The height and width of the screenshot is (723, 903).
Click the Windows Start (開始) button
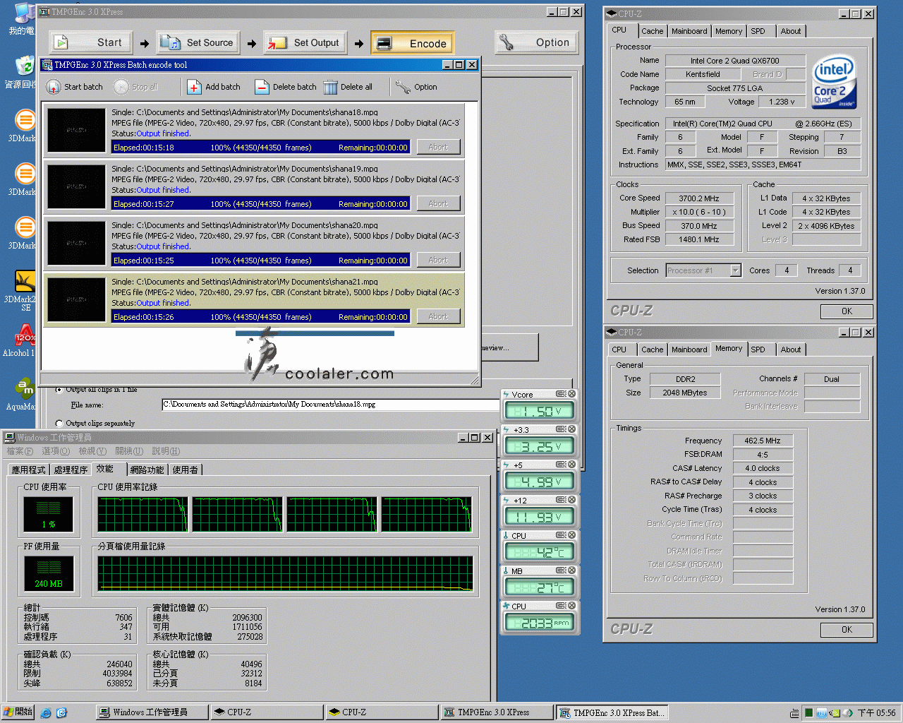coord(18,712)
